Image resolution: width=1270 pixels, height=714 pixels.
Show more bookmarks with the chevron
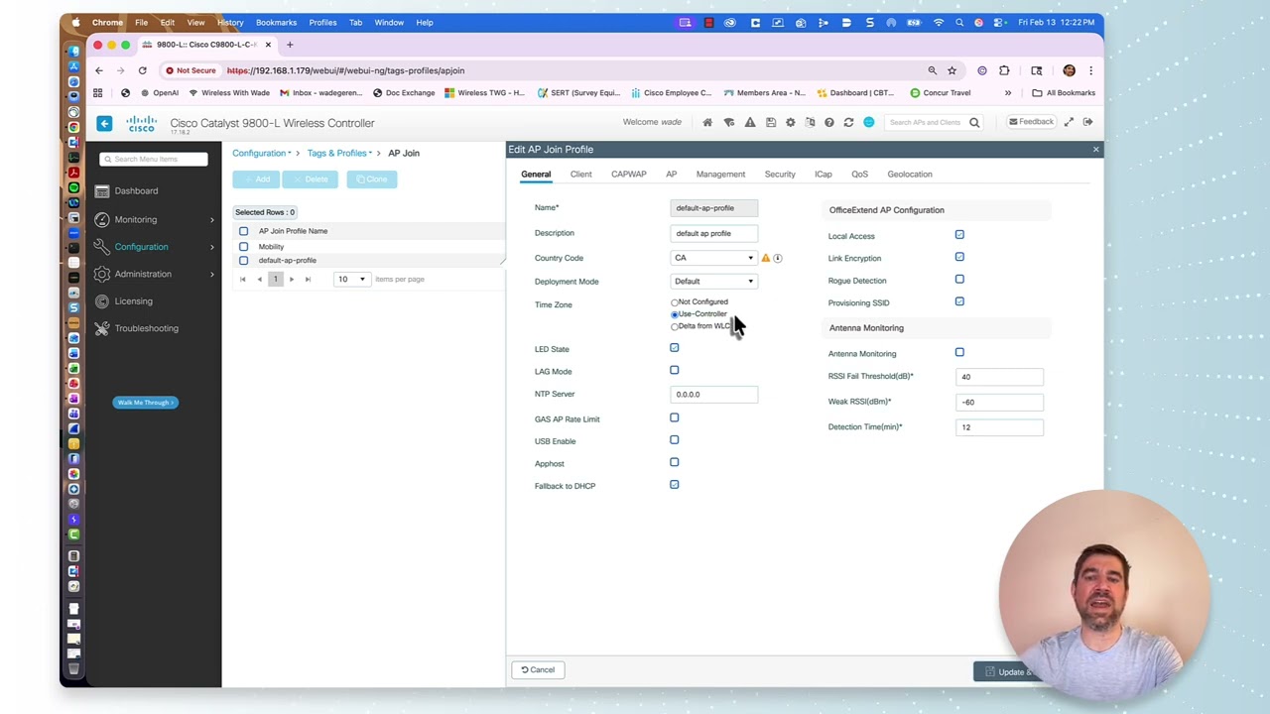[1008, 93]
